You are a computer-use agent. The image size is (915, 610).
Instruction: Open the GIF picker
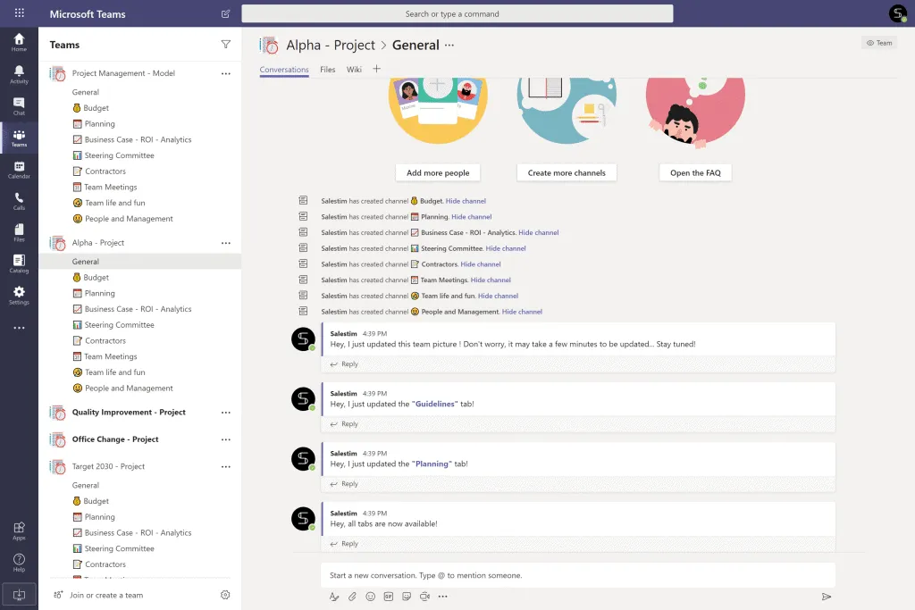[x=388, y=597]
